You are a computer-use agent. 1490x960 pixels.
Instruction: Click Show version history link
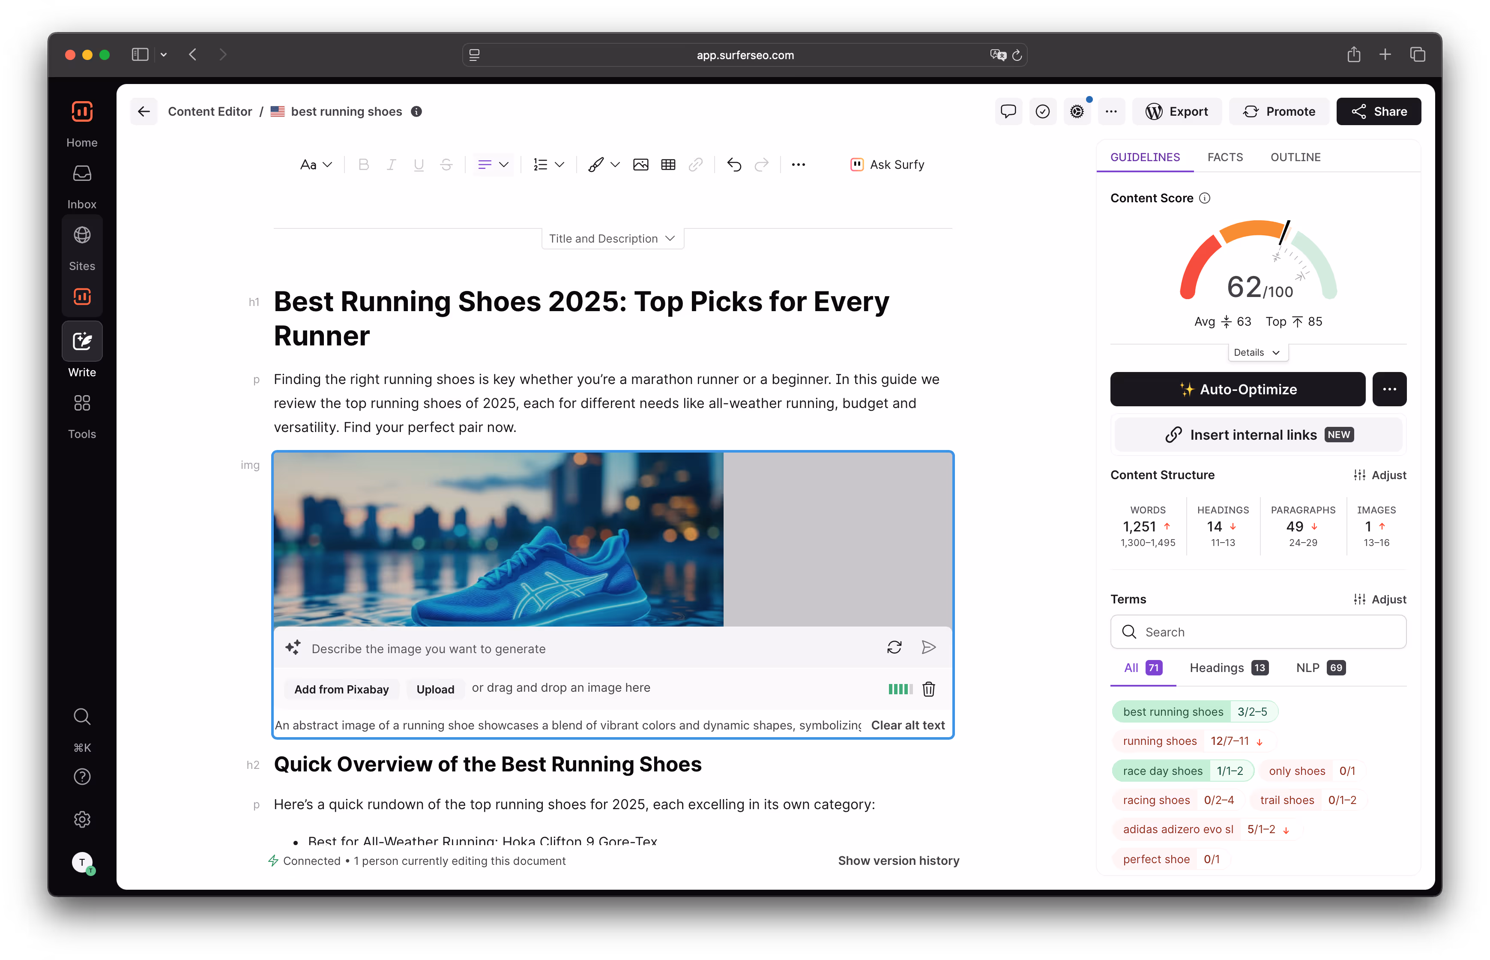point(898,860)
